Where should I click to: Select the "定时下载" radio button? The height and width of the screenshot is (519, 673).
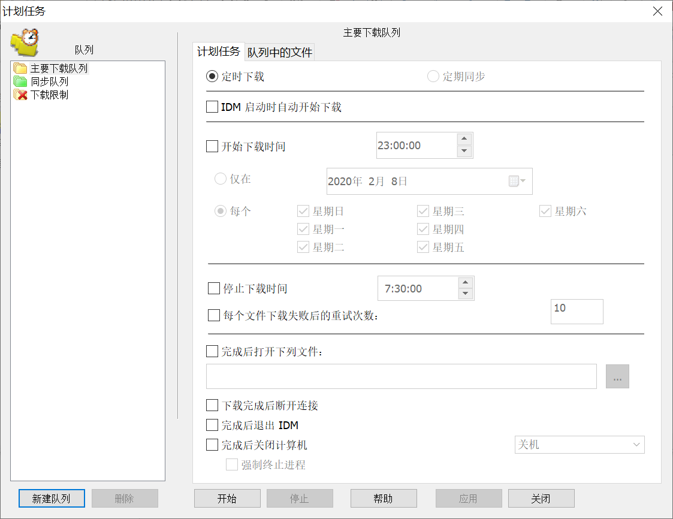point(212,77)
